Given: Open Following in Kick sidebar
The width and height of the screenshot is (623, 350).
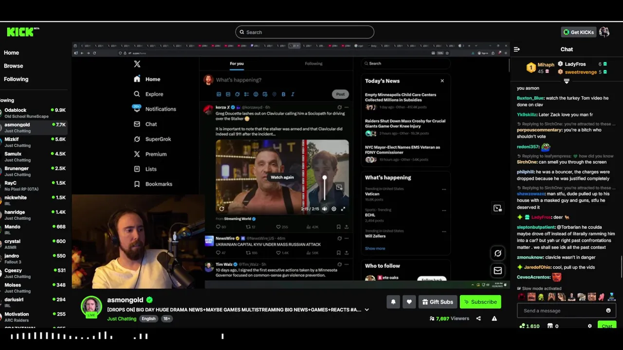Looking at the screenshot, I should [16, 79].
